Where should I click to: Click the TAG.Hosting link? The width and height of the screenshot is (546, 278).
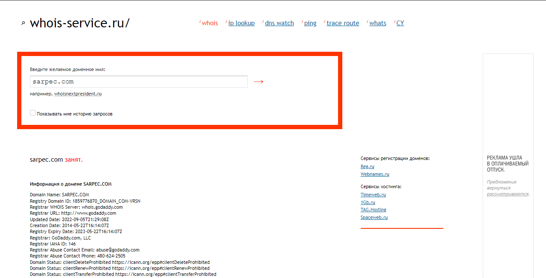coord(373,210)
